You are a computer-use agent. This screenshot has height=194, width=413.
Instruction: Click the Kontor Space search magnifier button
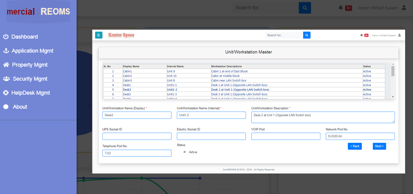pyautogui.click(x=307, y=35)
